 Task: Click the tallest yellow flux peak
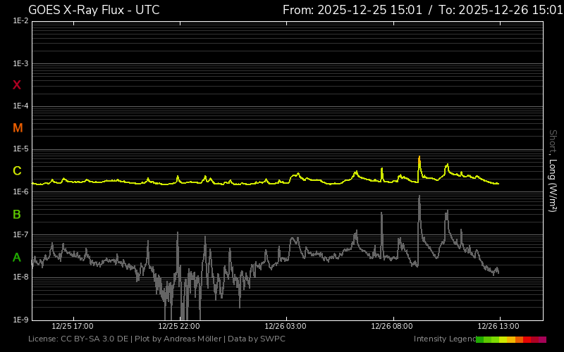419,158
